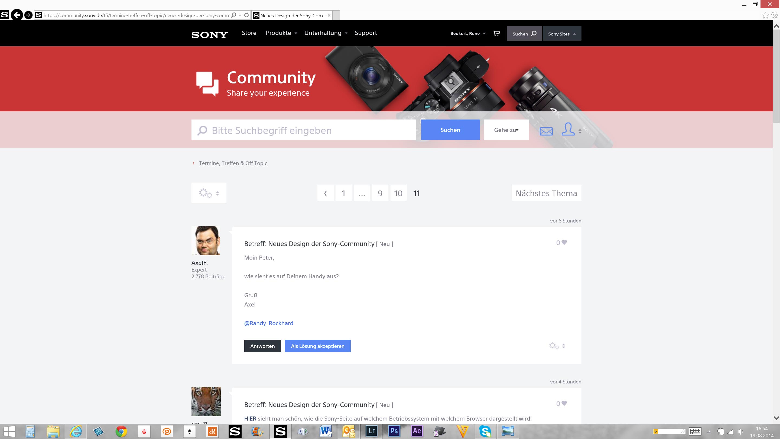The width and height of the screenshot is (780, 439).
Task: Open the shopping cart icon
Action: (x=496, y=33)
